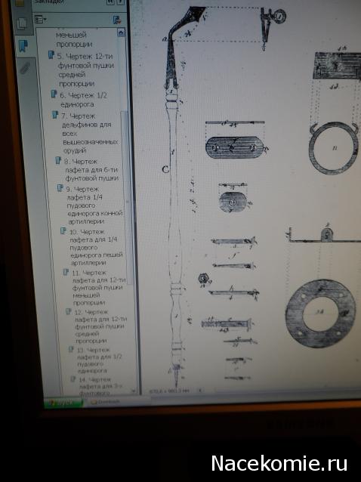Go to bookmark 6. Чертеж 1/2 единорога
The height and width of the screenshot is (482, 361).
(83, 100)
